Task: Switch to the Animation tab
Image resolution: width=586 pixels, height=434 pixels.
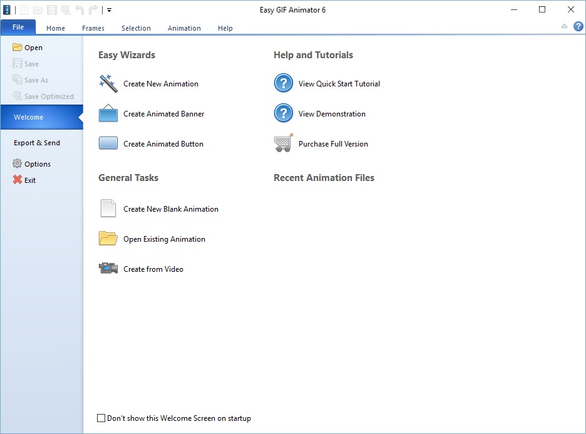Action: [184, 28]
